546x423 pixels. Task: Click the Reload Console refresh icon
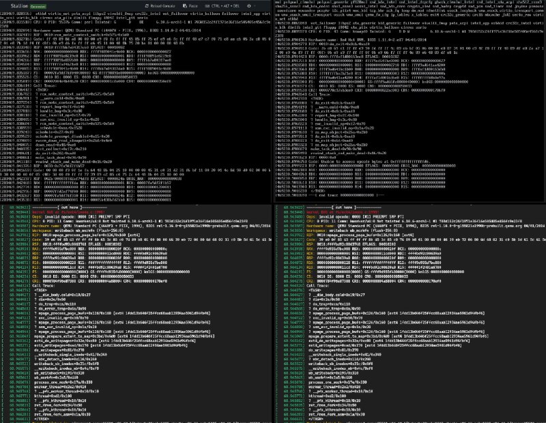pos(148,4)
